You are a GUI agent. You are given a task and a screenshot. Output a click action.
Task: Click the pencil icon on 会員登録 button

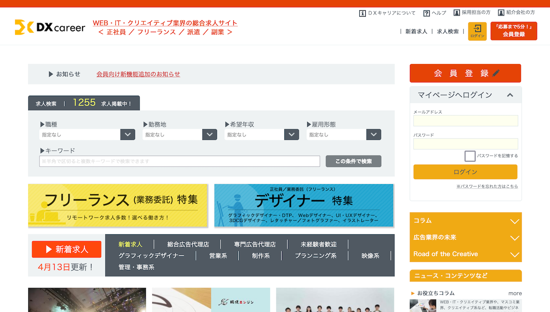(496, 73)
